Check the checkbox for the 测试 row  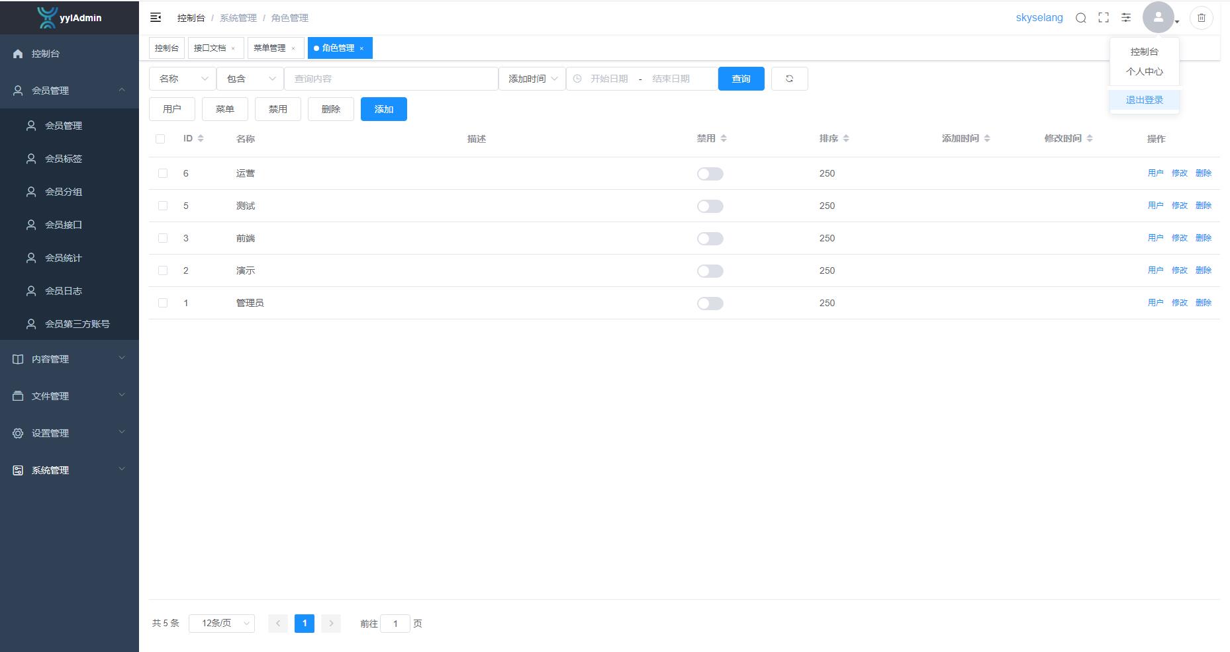(x=163, y=206)
